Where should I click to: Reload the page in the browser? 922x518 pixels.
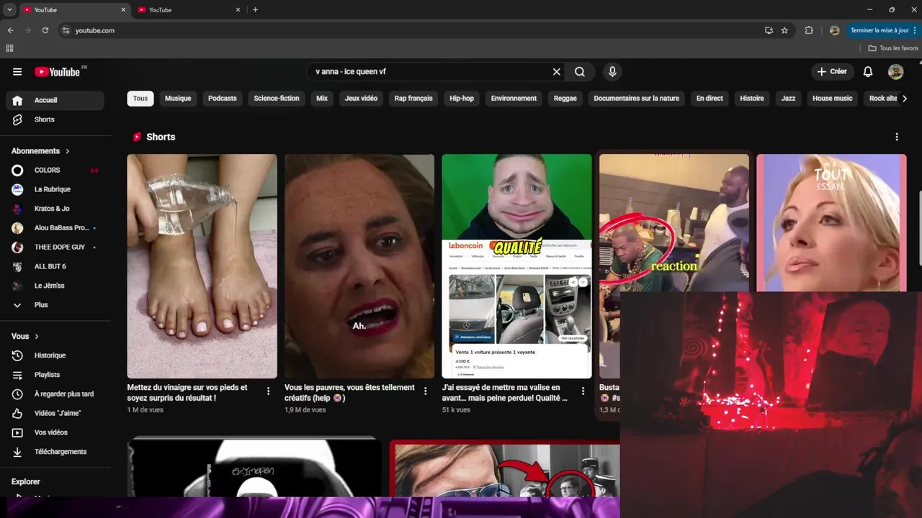click(45, 30)
